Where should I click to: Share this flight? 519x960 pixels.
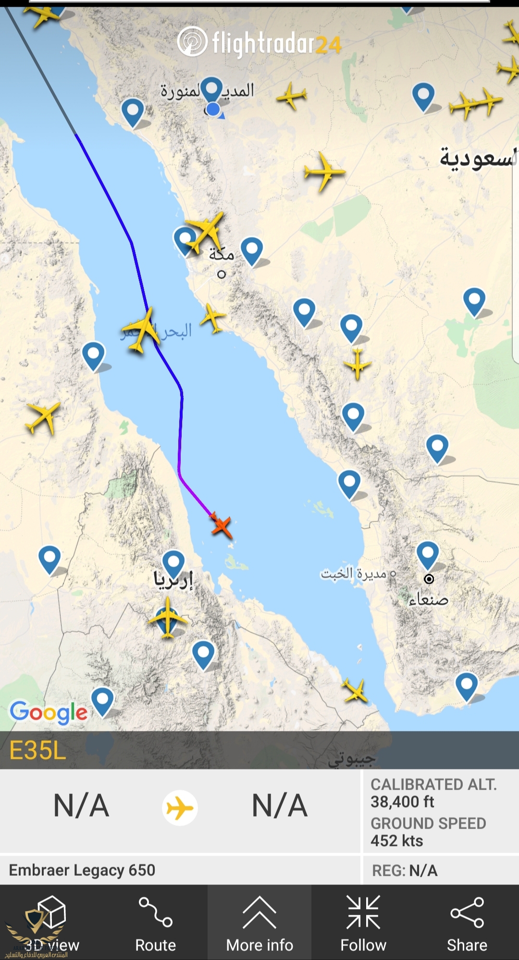click(x=467, y=923)
